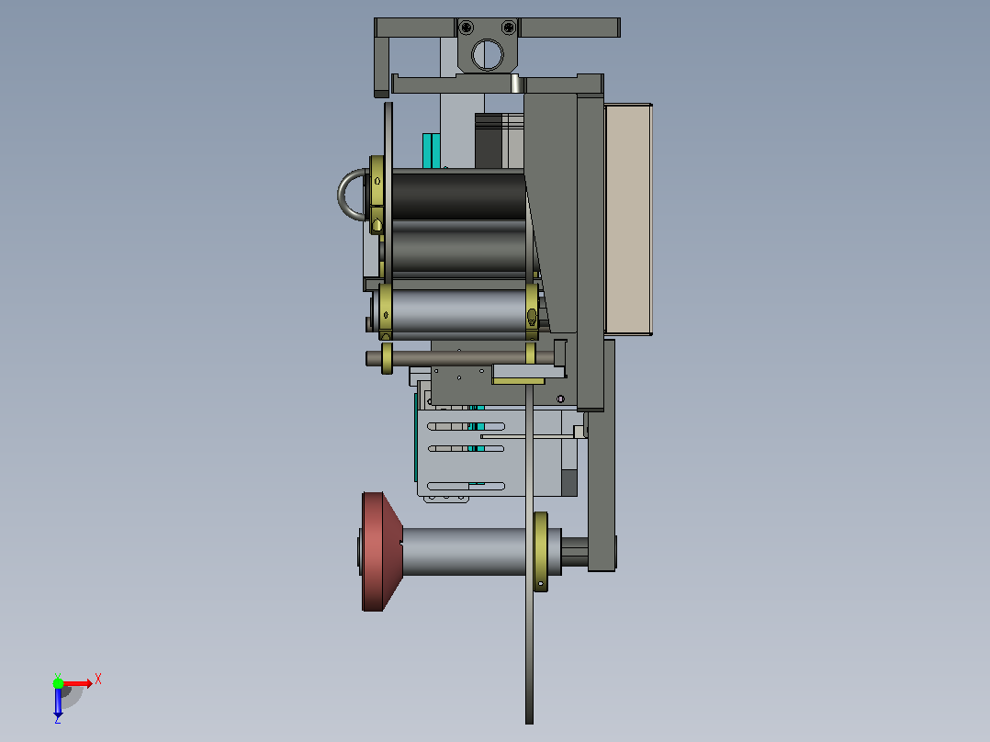This screenshot has width=990, height=742.
Task: Select the beige panel on the right side
Action: click(x=628, y=219)
